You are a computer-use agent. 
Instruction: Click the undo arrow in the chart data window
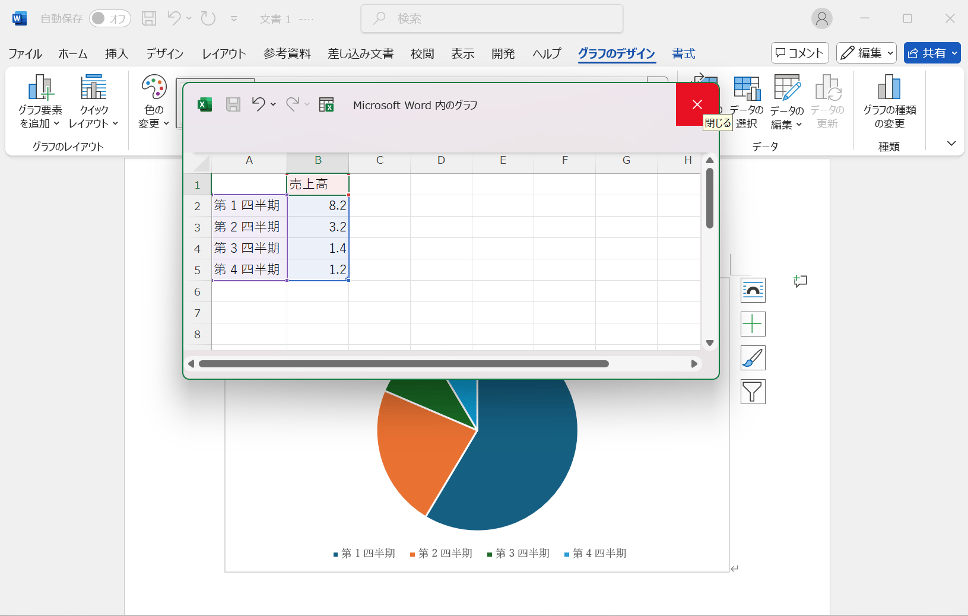point(259,104)
